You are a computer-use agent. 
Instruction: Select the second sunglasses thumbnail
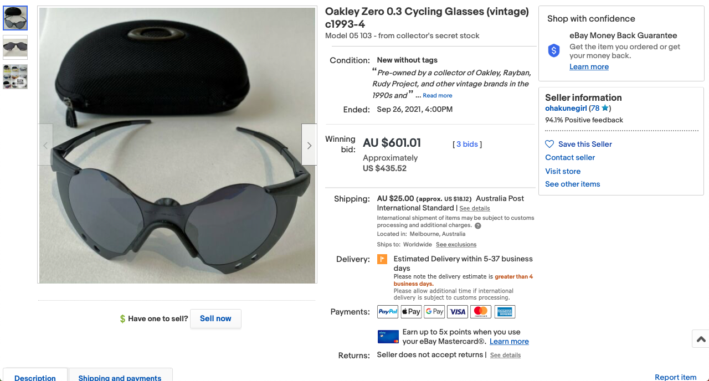(15, 47)
